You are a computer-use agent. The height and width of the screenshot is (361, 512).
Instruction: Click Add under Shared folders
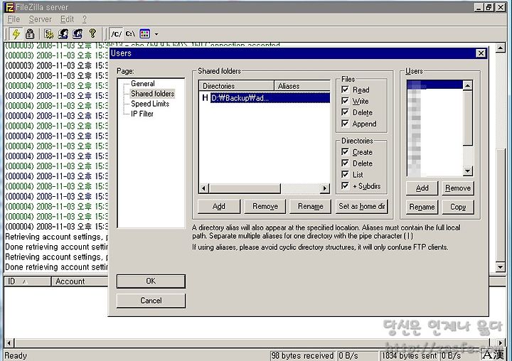pos(219,206)
